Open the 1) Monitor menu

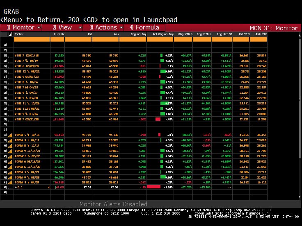[x=21, y=27]
